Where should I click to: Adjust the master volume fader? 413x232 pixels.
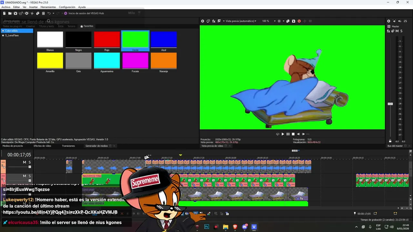point(390,104)
